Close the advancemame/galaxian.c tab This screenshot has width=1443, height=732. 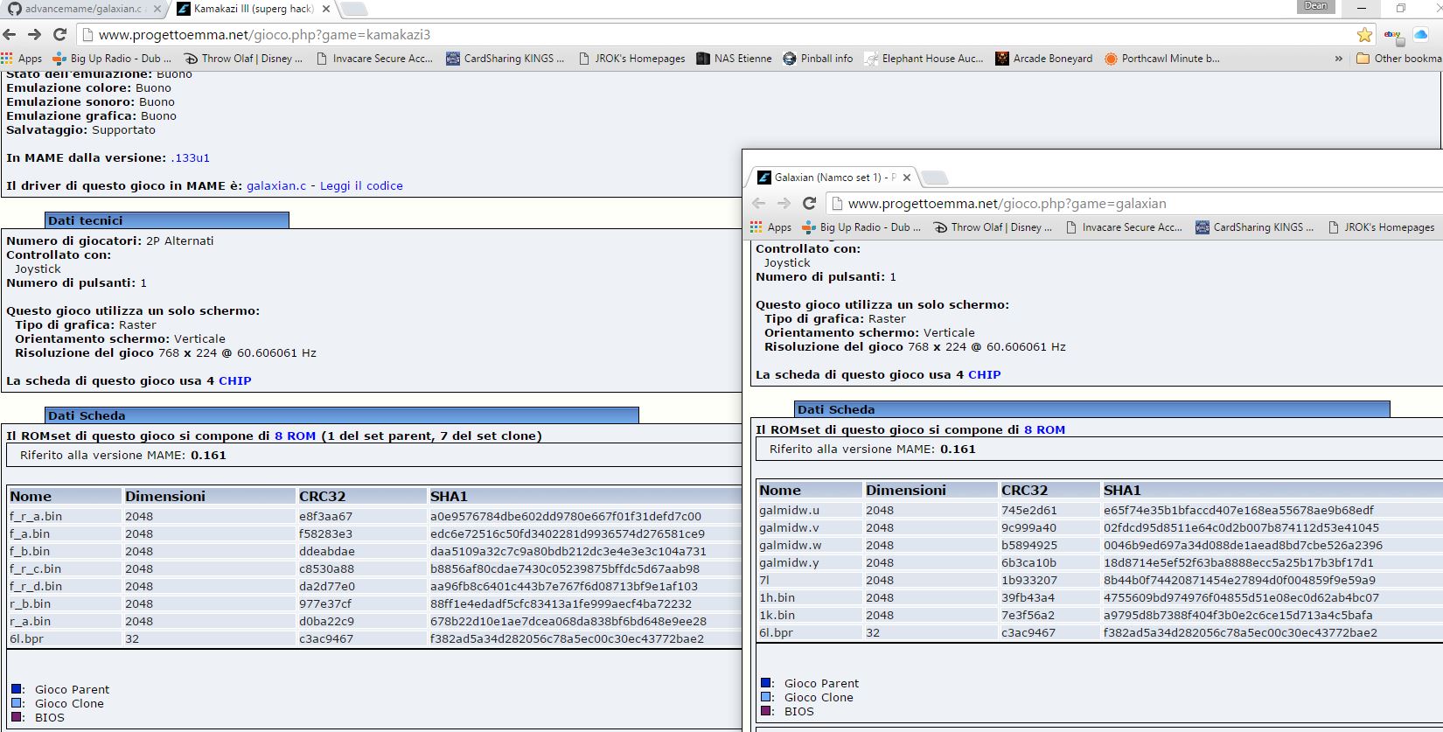pyautogui.click(x=157, y=9)
